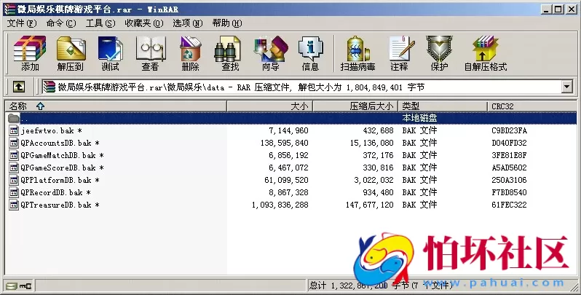Expand the address path dropdown arrow
Viewport: 581px width, 295px height.
click(567, 87)
